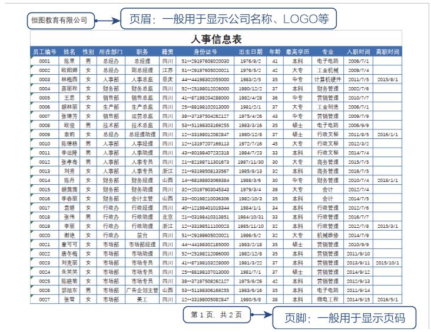Select the name cell '欧俊'
Screen dimensions: 431x332
click(x=69, y=125)
